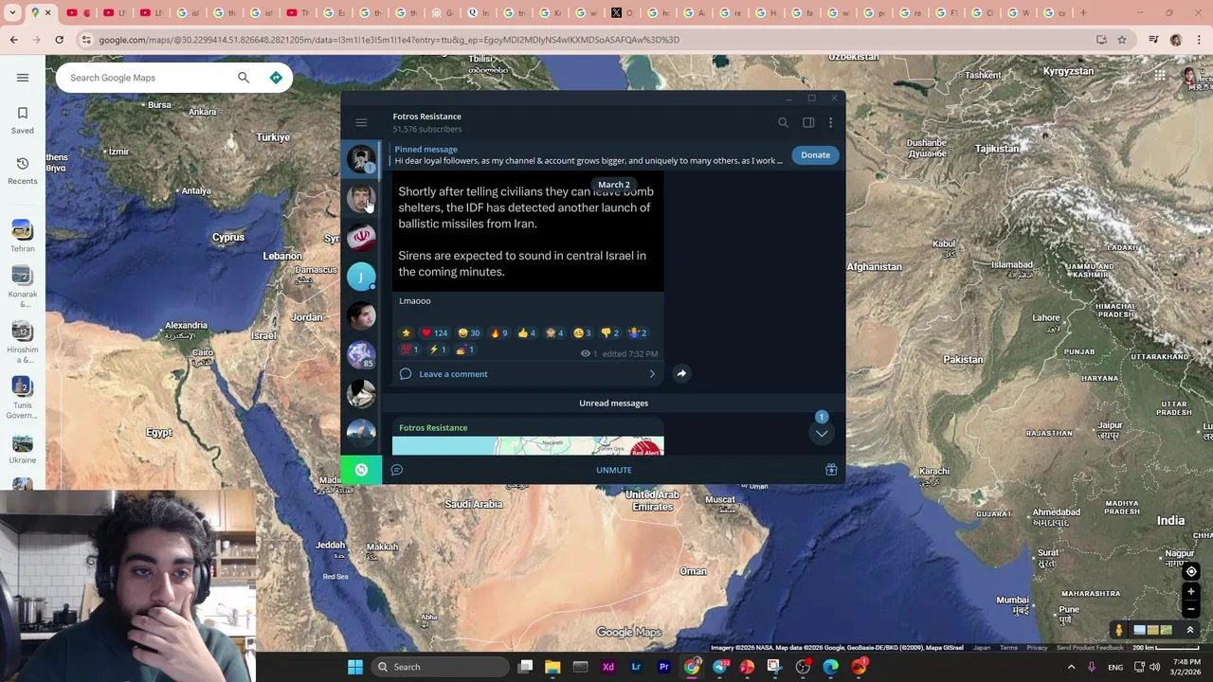Expand map layers panel chevrons
This screenshot has width=1213, height=682.
[1190, 630]
